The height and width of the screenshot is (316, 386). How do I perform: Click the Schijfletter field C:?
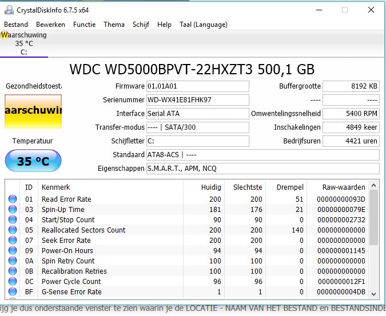(198, 141)
